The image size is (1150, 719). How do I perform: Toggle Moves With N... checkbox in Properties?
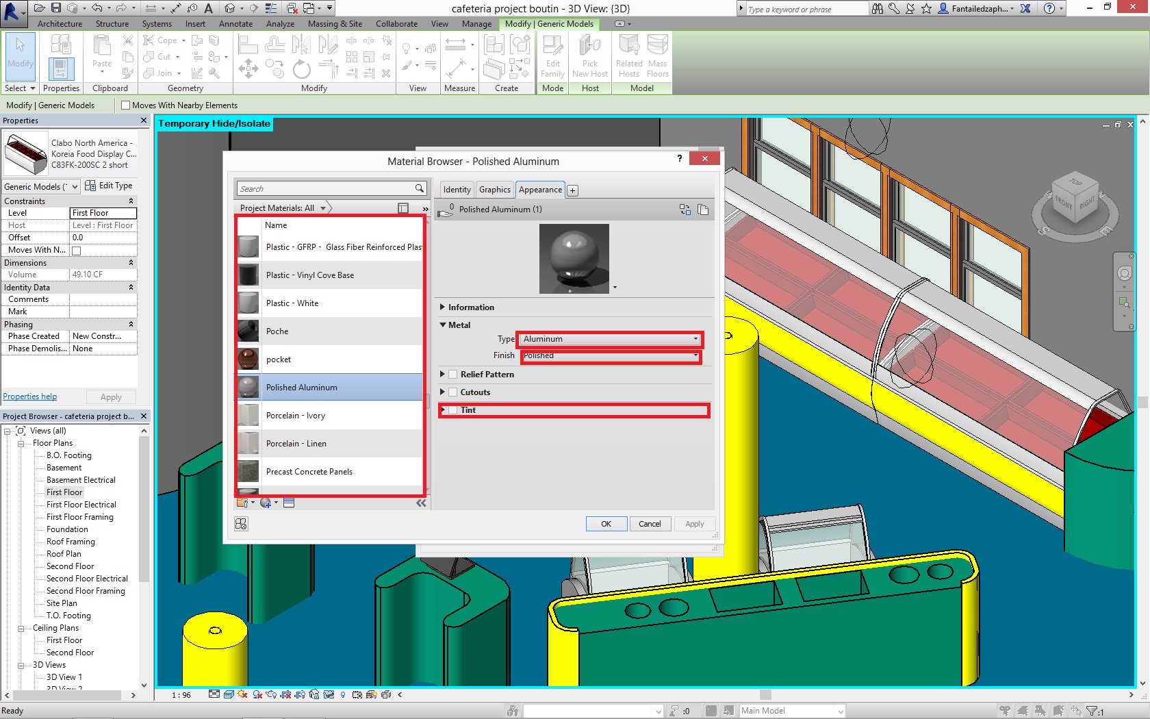tap(77, 251)
